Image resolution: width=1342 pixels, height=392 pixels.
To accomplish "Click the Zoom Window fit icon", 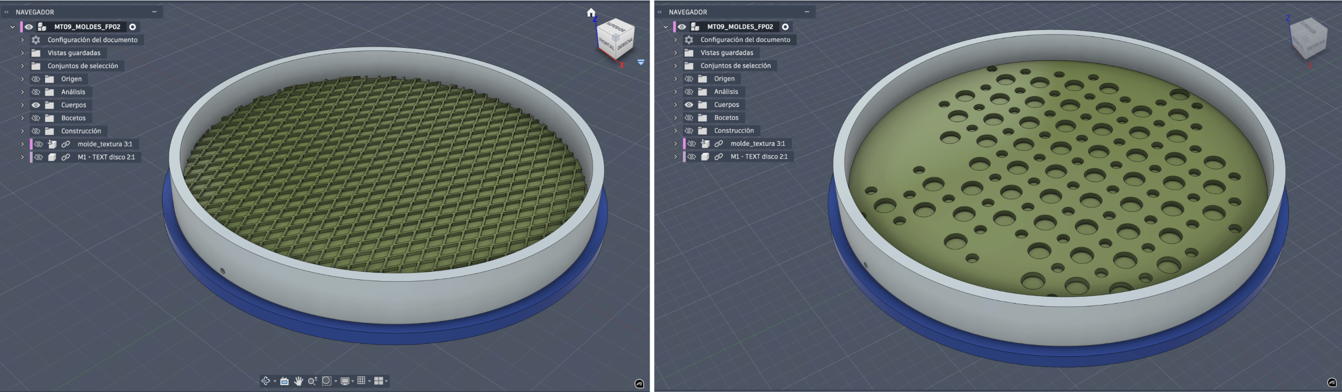I will tap(327, 381).
